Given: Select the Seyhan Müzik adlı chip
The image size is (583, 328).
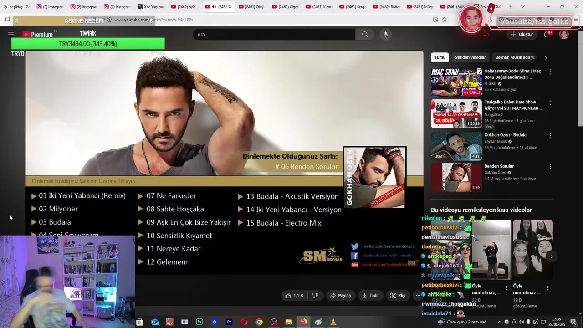Looking at the screenshot, I should click(x=516, y=57).
